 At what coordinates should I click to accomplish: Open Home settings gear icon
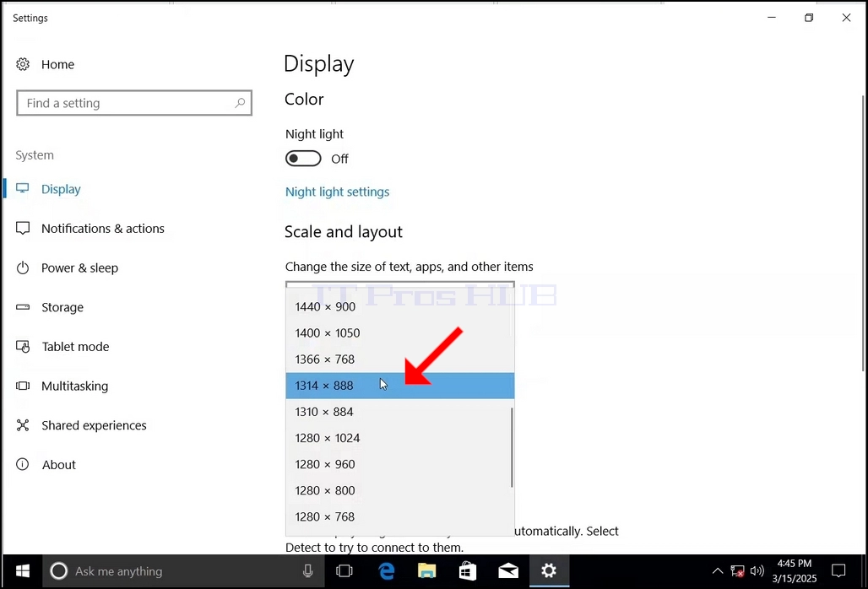pos(23,64)
